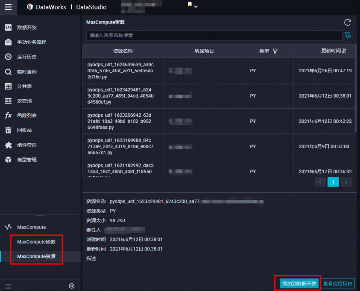Open the hamburger menu at top left

tap(8, 7)
